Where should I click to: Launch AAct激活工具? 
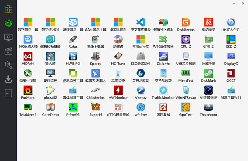coord(95,24)
